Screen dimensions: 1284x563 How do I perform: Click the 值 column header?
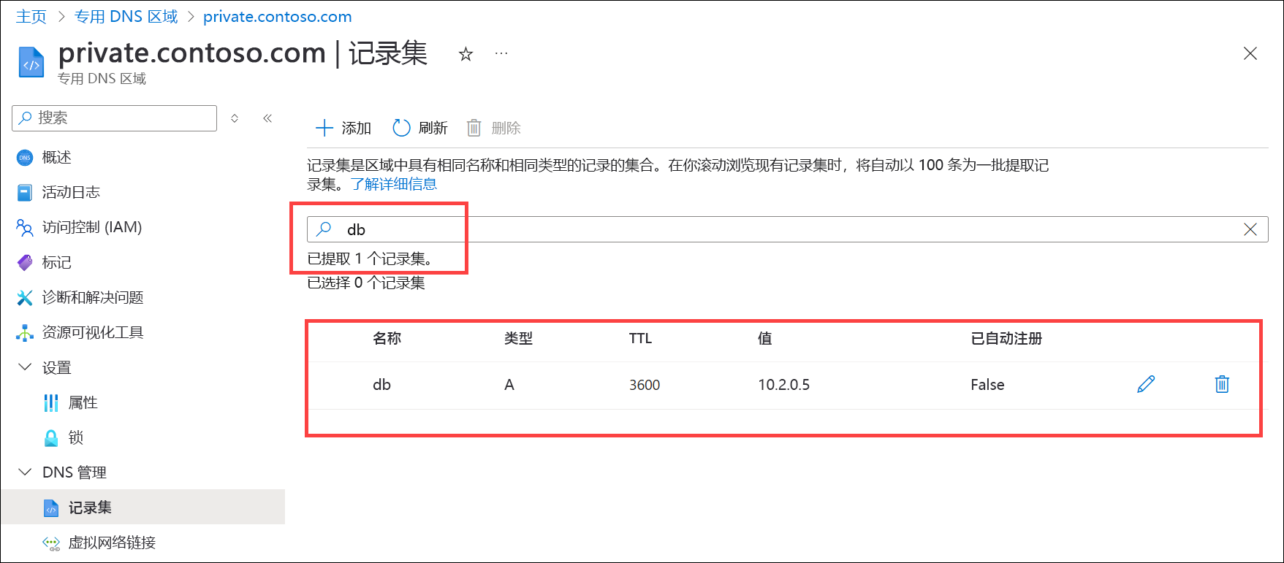click(764, 338)
